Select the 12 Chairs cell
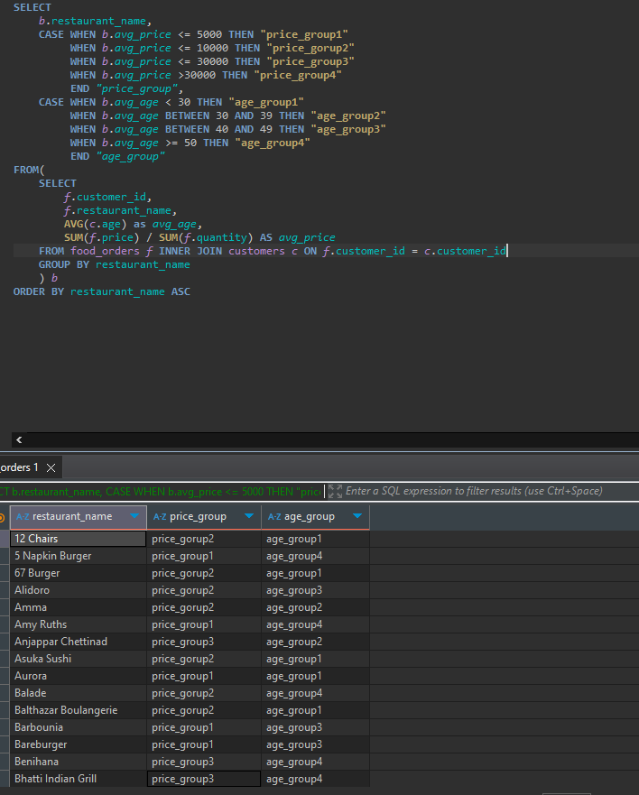Screen dimensions: 639x795 pos(79,539)
